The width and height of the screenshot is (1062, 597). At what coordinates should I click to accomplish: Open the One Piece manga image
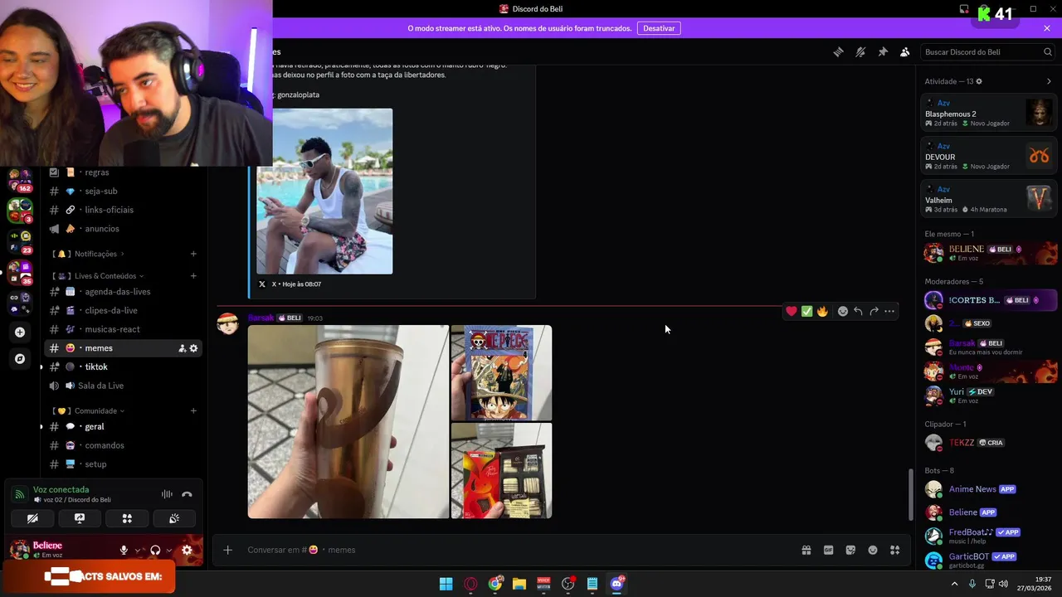coord(501,372)
